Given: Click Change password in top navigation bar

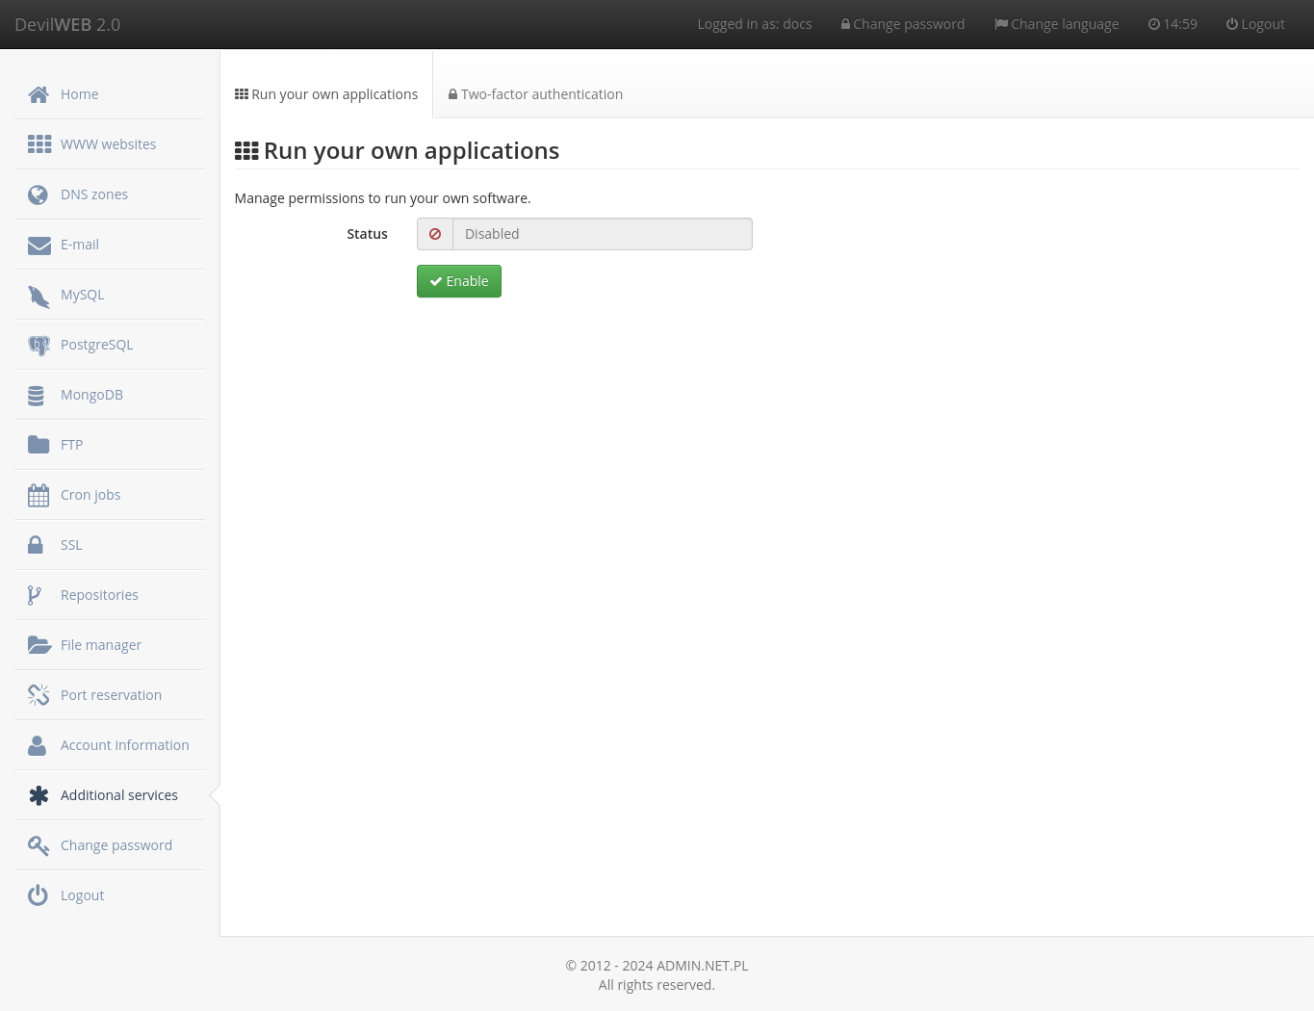Looking at the screenshot, I should pyautogui.click(x=903, y=24).
